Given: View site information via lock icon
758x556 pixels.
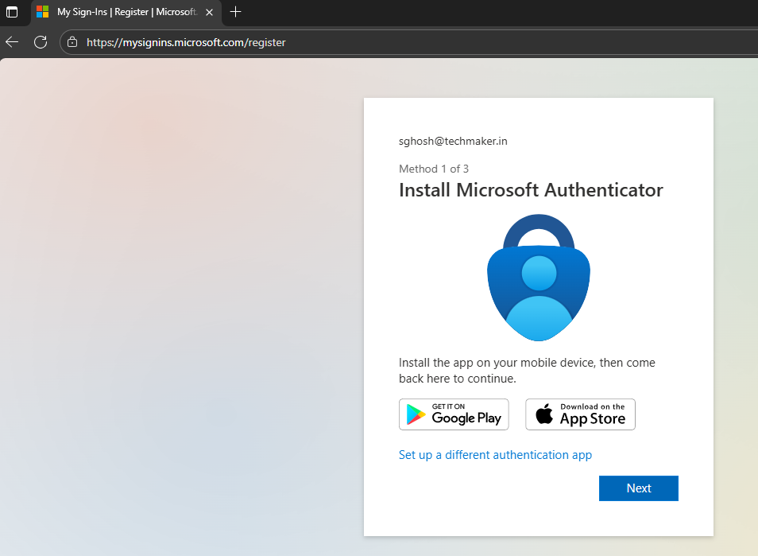Looking at the screenshot, I should 72,42.
